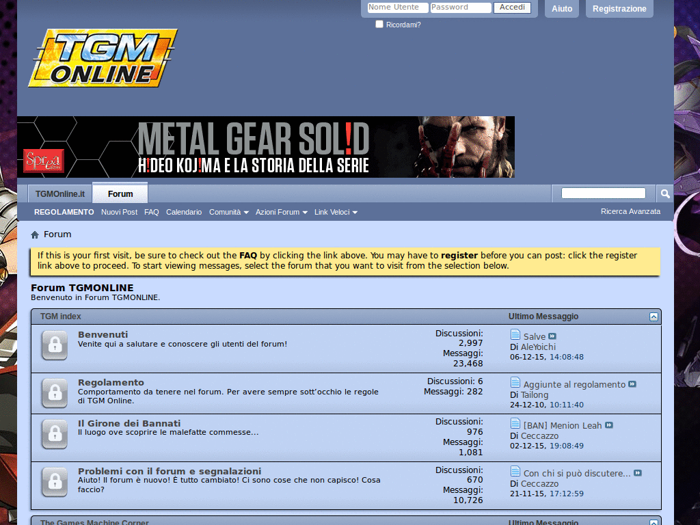Click Messaggi: 282 text
This screenshot has width=700, height=525.
[x=453, y=392]
